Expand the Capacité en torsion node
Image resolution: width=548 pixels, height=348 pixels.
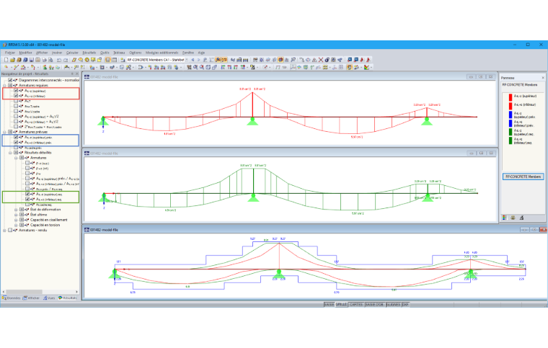coord(16,225)
